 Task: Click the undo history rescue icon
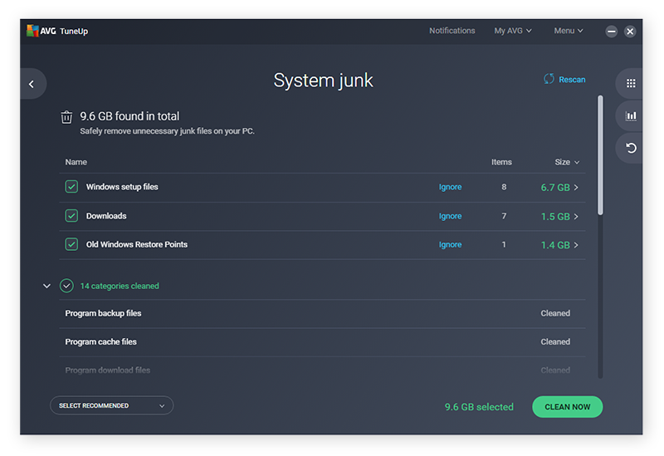(631, 148)
